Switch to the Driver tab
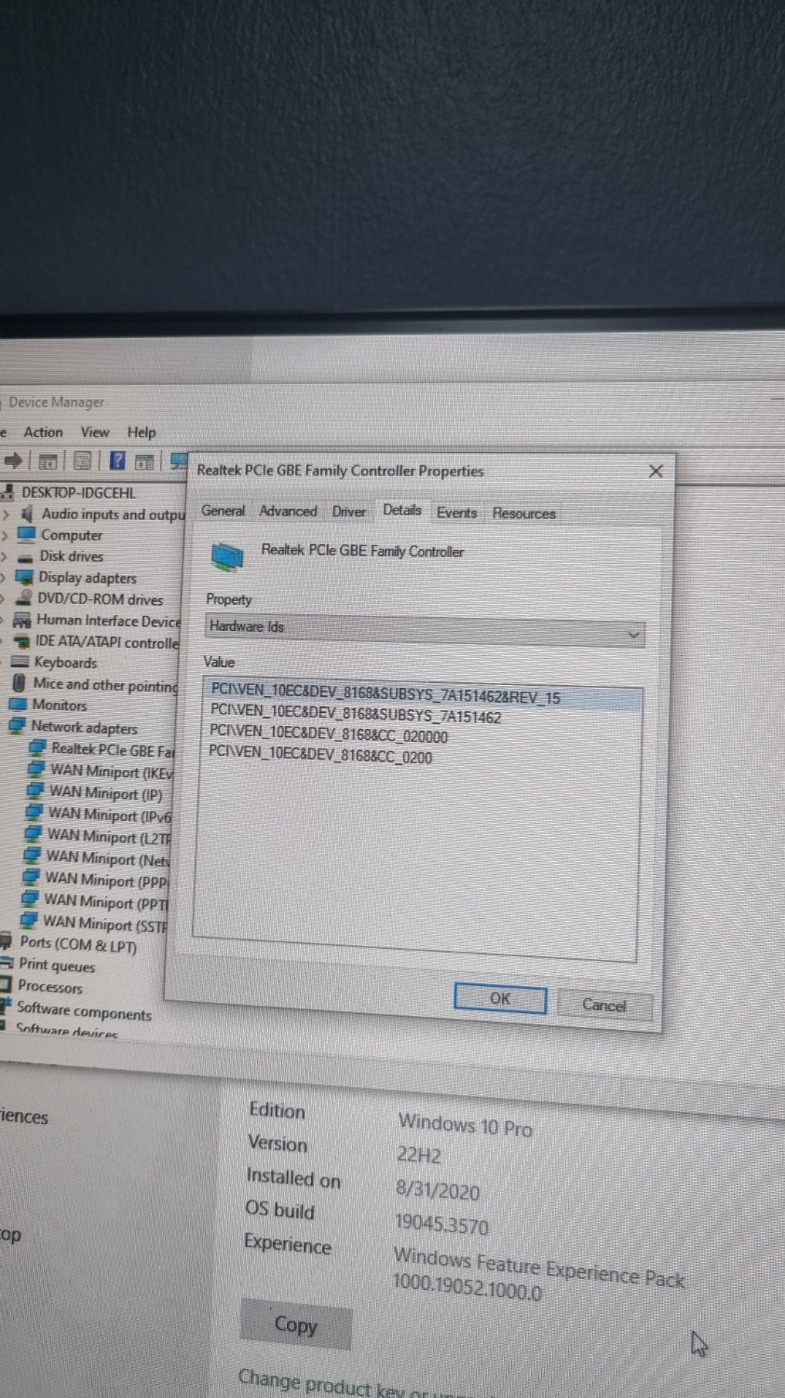The image size is (785, 1398). [349, 512]
